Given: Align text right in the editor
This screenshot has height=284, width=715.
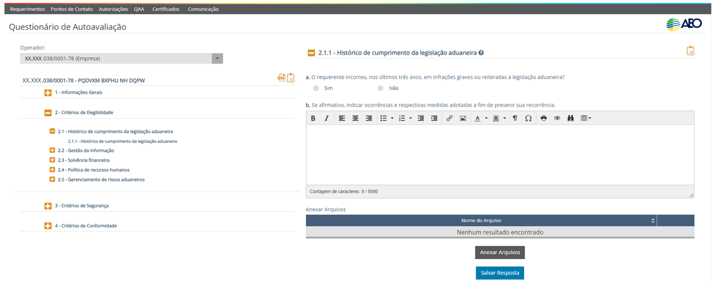Looking at the screenshot, I should (369, 118).
